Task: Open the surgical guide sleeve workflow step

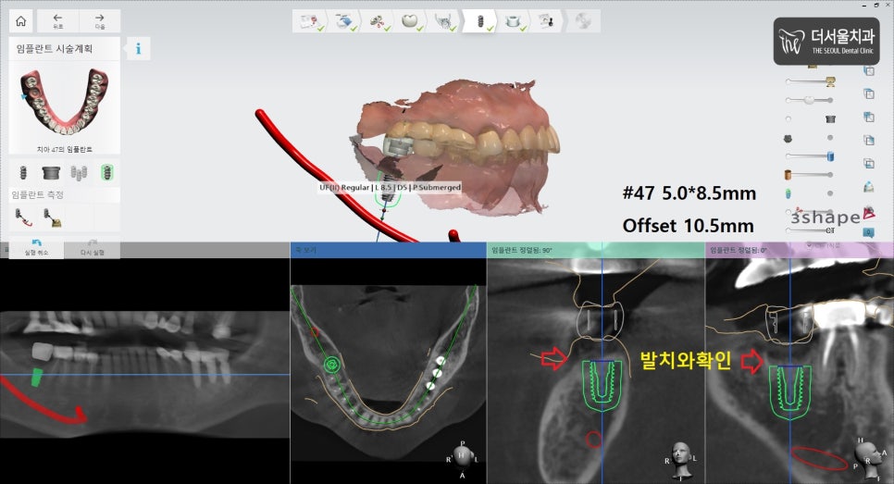Action: pos(513,21)
